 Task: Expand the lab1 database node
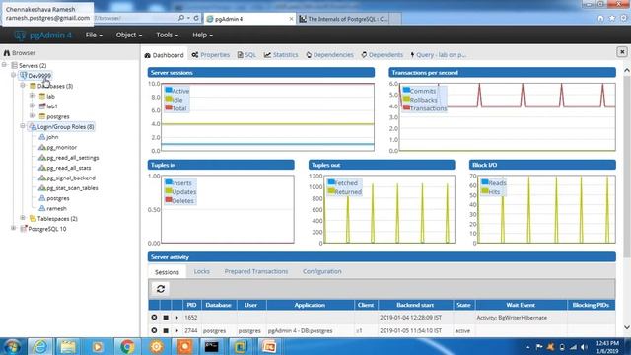click(x=32, y=106)
